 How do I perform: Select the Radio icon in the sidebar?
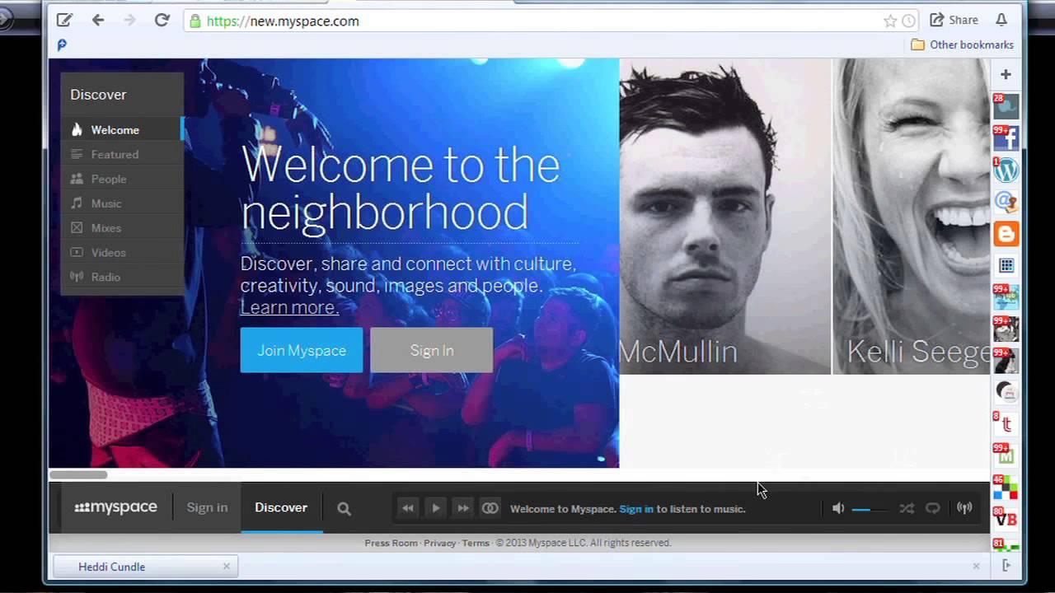click(77, 278)
